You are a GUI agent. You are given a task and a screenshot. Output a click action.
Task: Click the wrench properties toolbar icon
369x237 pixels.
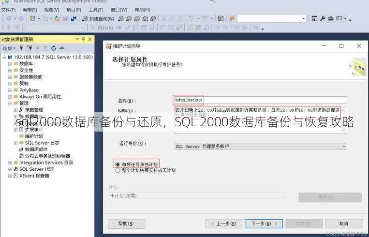click(323, 18)
